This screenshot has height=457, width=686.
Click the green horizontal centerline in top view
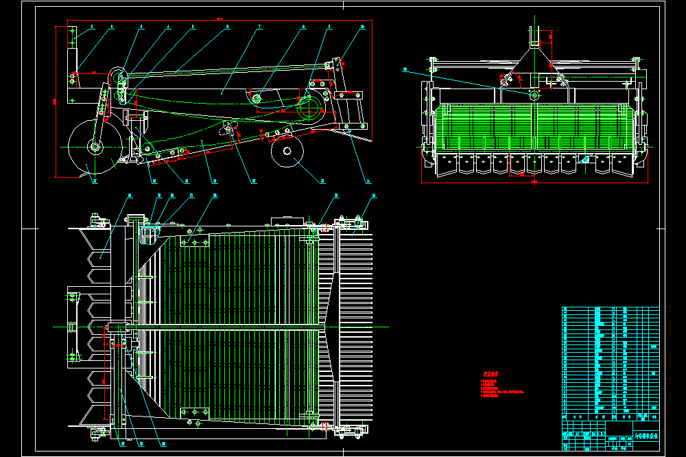click(x=221, y=327)
